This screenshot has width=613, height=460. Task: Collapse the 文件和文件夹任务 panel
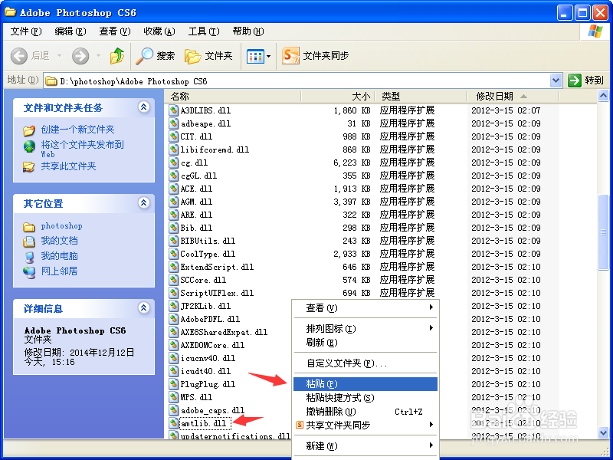tap(143, 108)
